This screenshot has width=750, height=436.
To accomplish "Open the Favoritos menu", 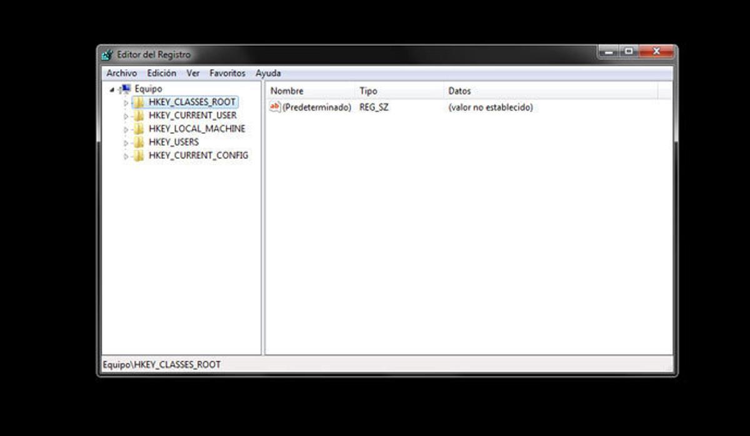I will (227, 73).
